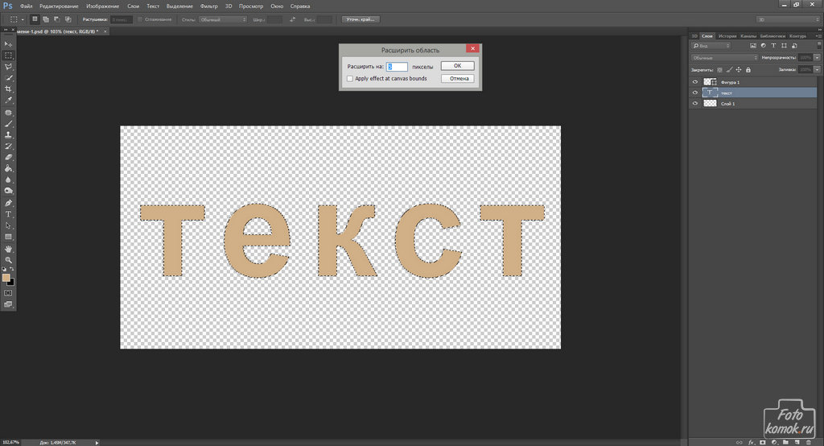Click the foreground color swatch
This screenshot has height=446, width=824.
tap(6, 278)
